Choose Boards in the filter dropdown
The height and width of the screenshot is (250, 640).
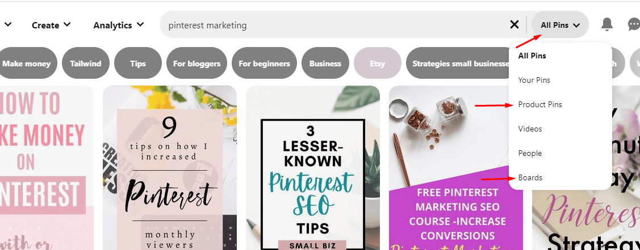pyautogui.click(x=530, y=178)
